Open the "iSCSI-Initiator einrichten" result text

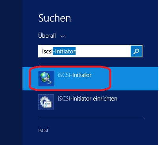(x=87, y=99)
